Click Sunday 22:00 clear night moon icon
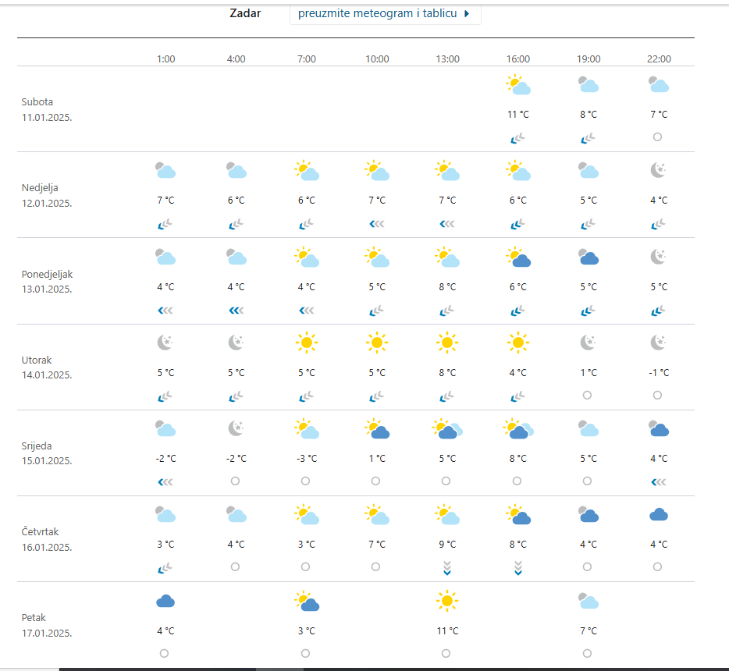Image resolution: width=729 pixels, height=671 pixels. tap(659, 171)
